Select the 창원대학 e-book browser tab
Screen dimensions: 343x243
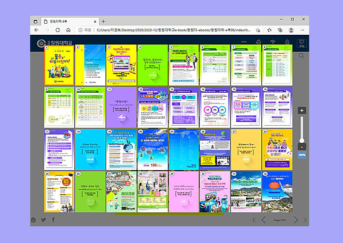67,21
